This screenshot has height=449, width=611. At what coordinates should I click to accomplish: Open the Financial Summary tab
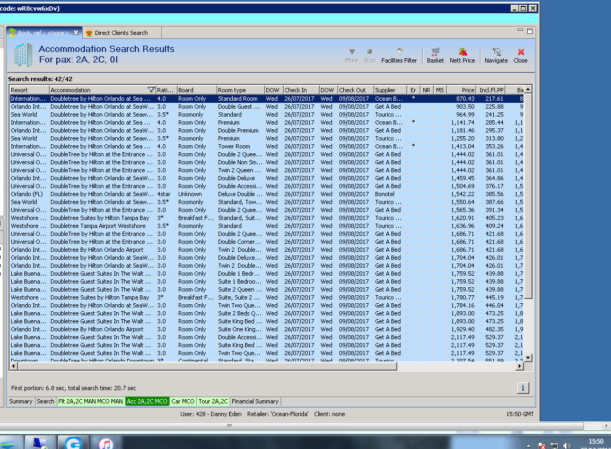pos(255,401)
